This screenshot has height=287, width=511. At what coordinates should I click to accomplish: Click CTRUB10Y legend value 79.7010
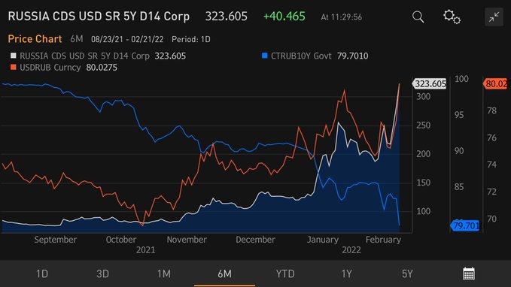(353, 56)
